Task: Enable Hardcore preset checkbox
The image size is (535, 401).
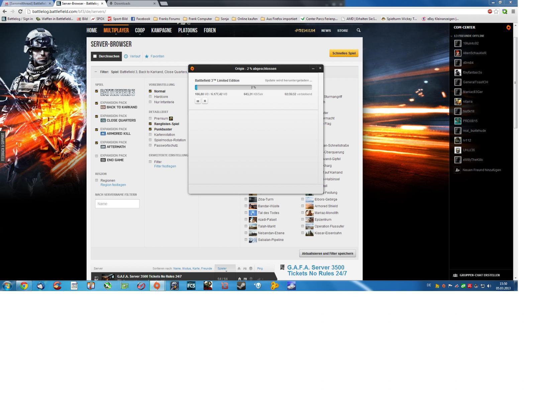Action: pyautogui.click(x=150, y=97)
